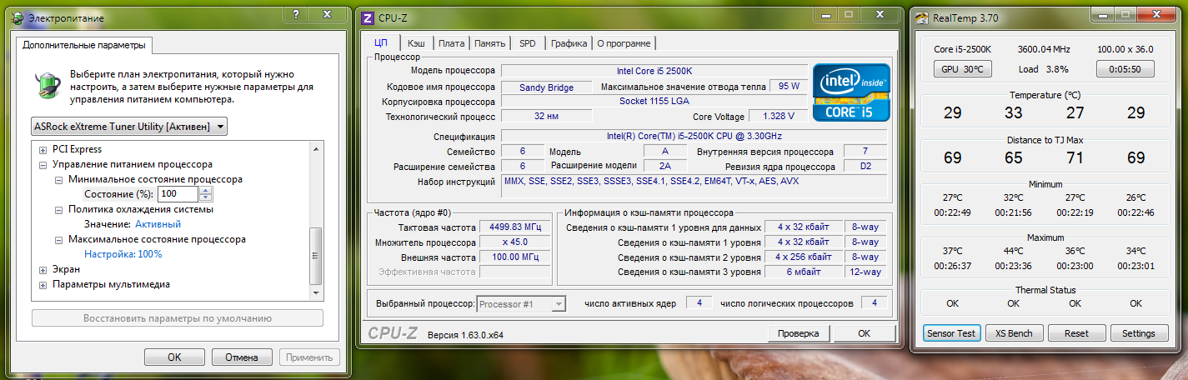Screen dimensions: 1188x380
Task: Click the Отмена button in power options
Action: (242, 357)
